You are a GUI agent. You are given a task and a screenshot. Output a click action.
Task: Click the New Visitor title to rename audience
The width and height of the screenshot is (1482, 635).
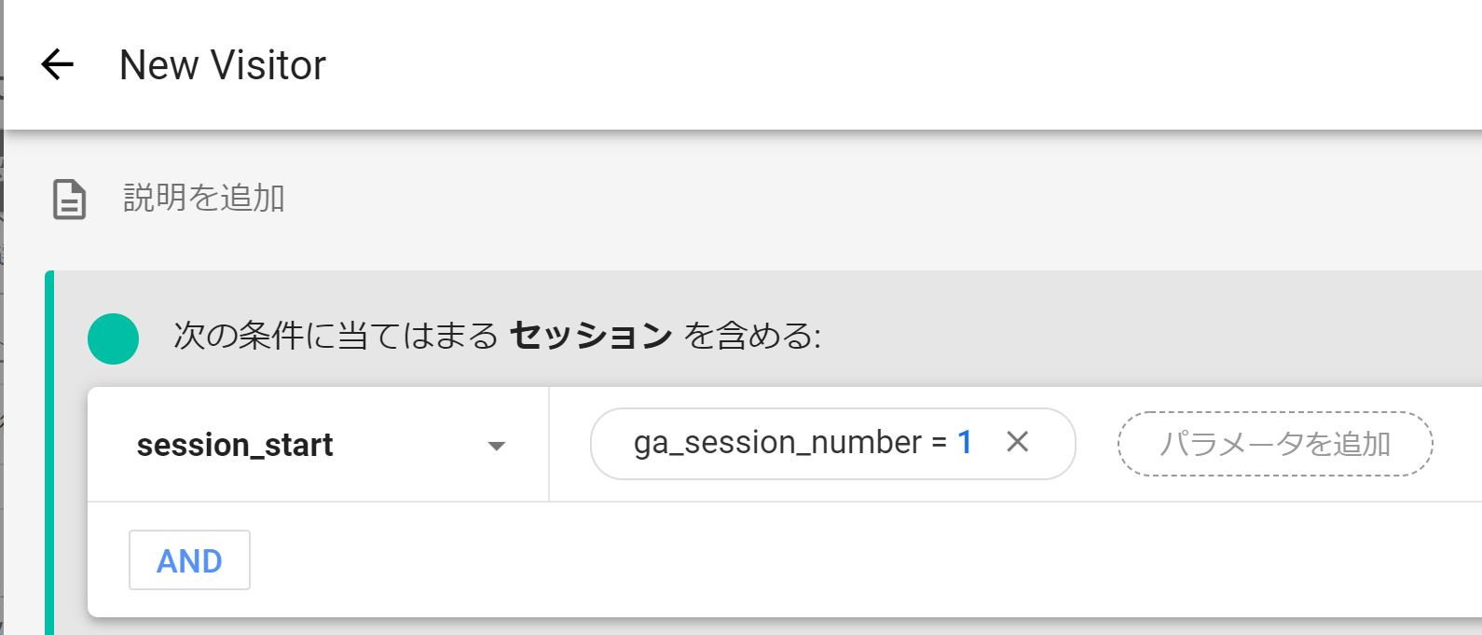click(222, 63)
